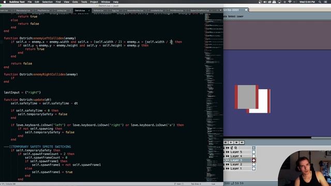Switch to the constants.lua tab
This screenshot has width=331, height=186.
pyautogui.click(x=157, y=10)
